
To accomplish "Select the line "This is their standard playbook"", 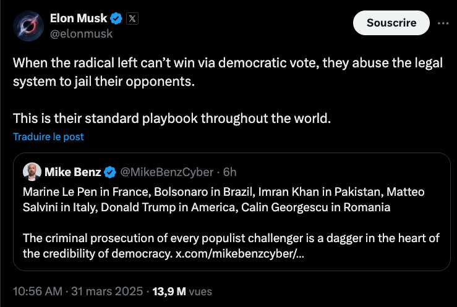I will pyautogui.click(x=172, y=119).
